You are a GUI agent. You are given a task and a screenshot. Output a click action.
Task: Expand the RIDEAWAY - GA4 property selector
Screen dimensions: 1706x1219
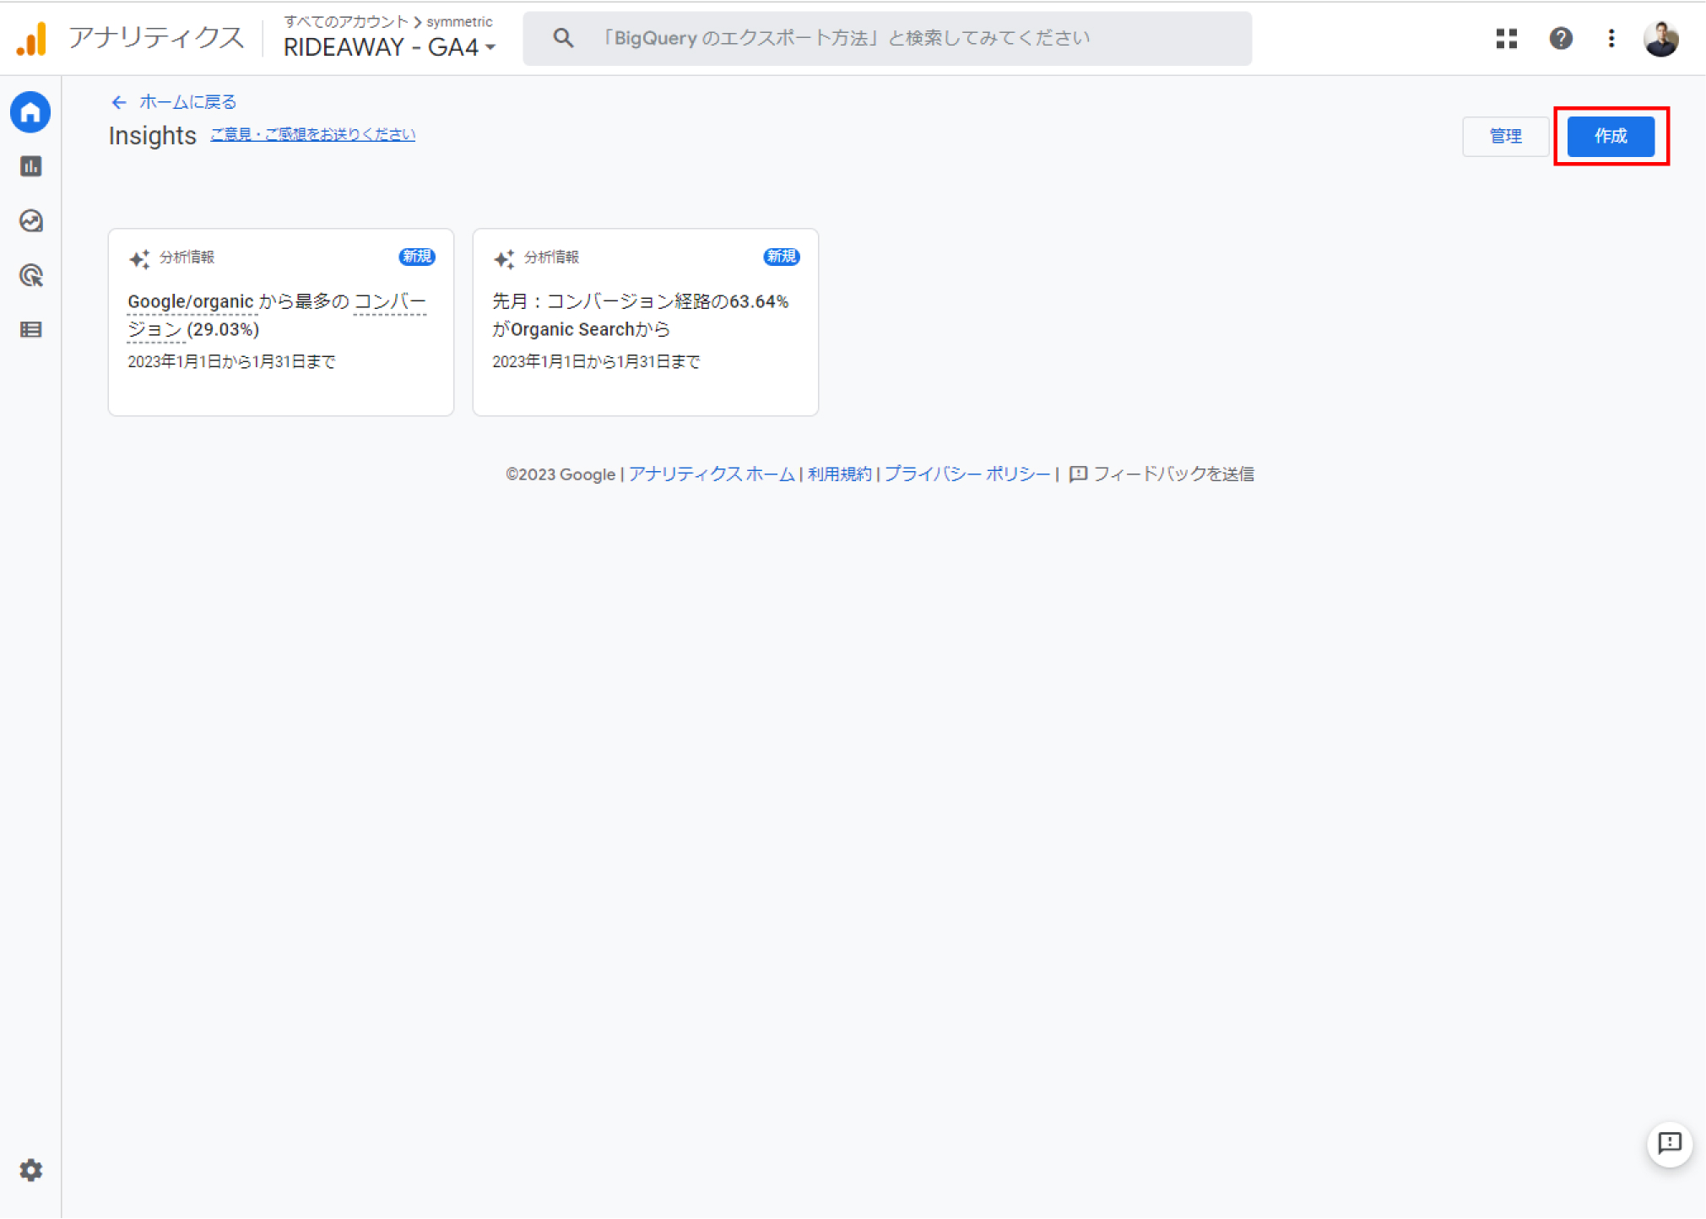click(389, 47)
